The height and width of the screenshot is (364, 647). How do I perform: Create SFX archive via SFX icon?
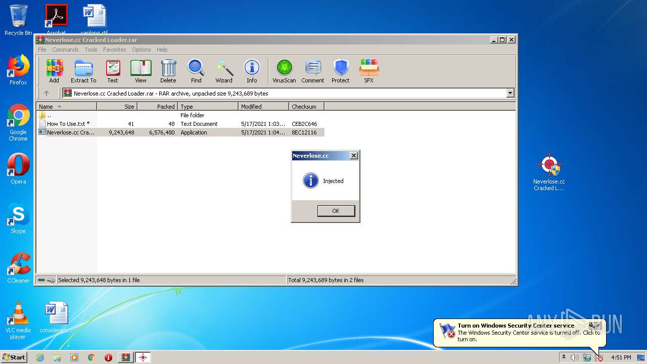click(369, 71)
